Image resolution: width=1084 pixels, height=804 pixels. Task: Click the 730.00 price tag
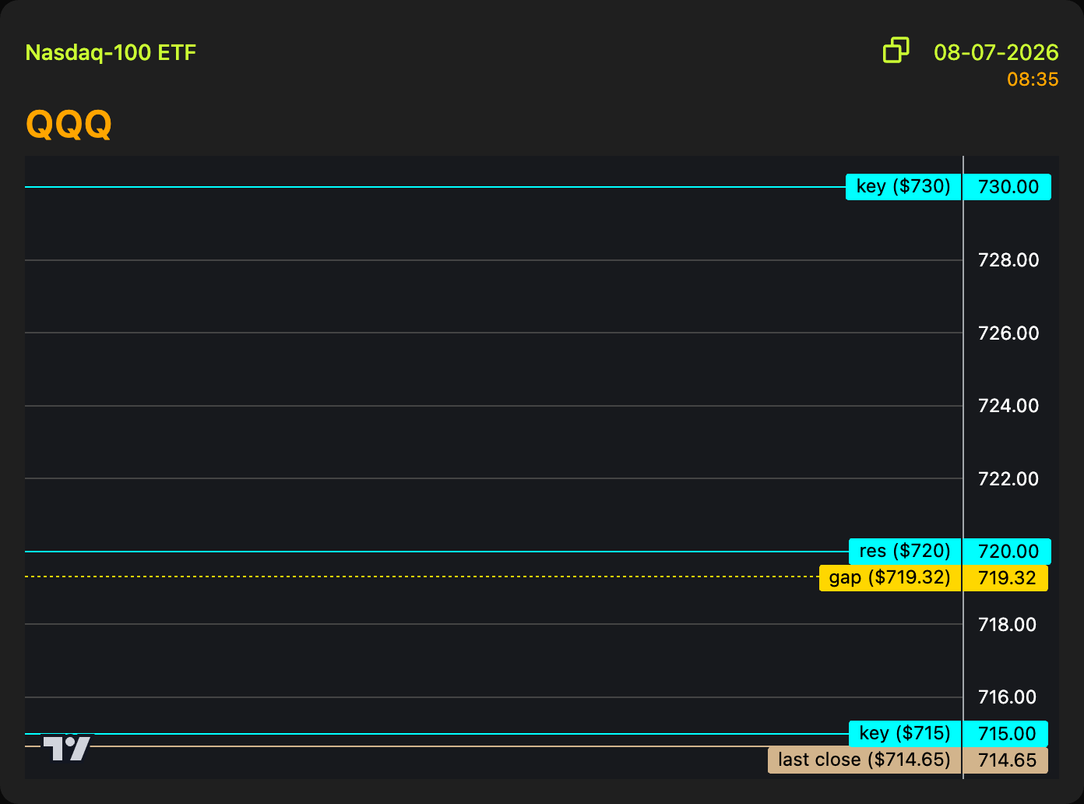point(1008,187)
